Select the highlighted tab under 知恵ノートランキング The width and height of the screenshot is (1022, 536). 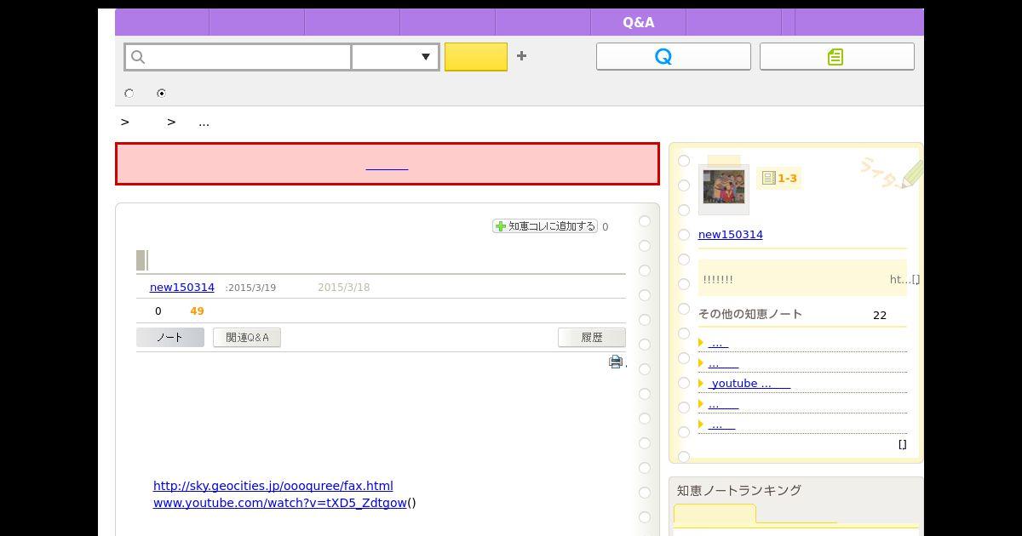coord(715,514)
